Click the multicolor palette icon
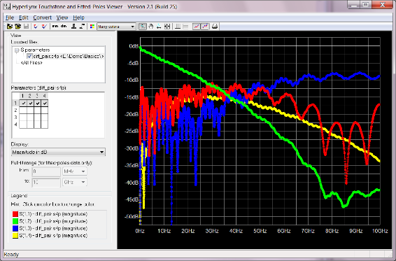The image size is (396, 261). click(x=92, y=27)
